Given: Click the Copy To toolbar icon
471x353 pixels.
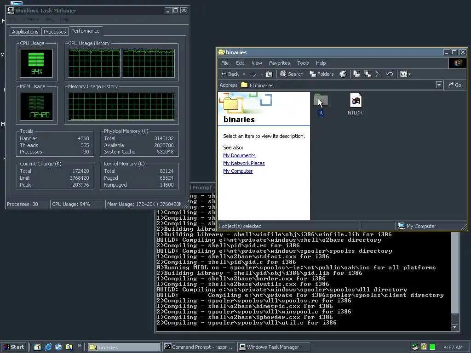Looking at the screenshot, I should pos(368,74).
